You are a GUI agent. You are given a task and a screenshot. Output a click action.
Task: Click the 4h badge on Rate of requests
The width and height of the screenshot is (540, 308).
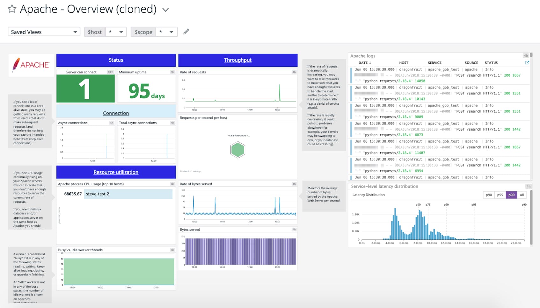pos(293,72)
